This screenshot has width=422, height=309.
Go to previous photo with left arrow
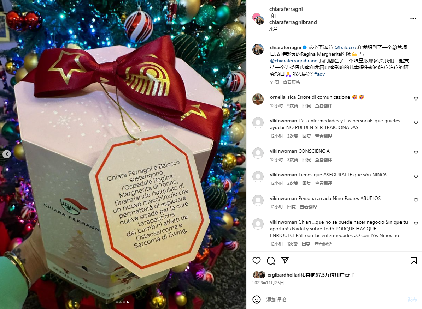pyautogui.click(x=7, y=154)
